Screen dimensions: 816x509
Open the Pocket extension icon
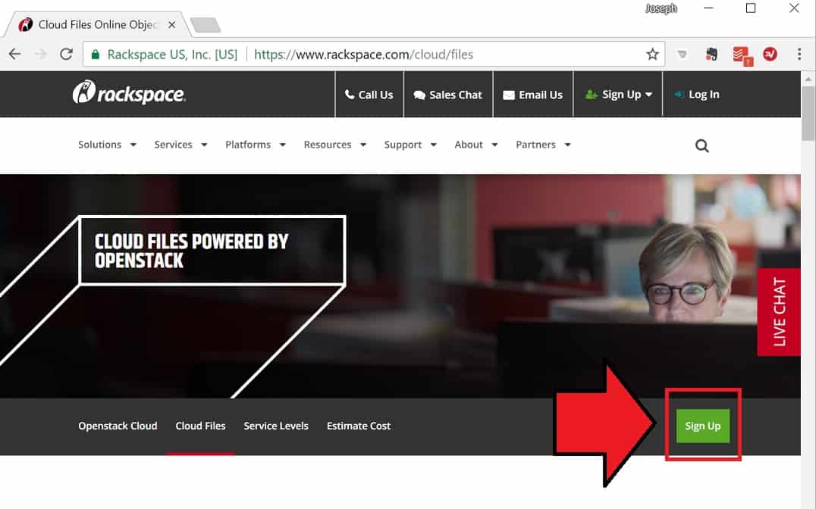[683, 54]
